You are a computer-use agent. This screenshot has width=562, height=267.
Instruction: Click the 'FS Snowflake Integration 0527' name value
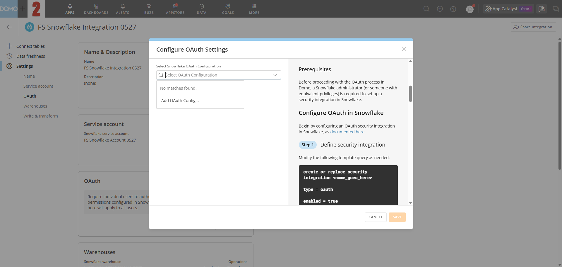(113, 68)
